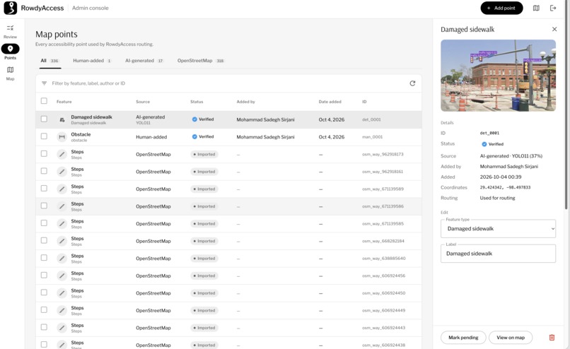Click the Obstacle row feature icon
The image size is (570, 349).
pos(62,137)
